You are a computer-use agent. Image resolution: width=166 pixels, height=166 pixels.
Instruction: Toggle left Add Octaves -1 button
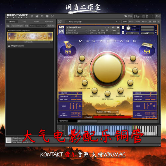click(73, 113)
